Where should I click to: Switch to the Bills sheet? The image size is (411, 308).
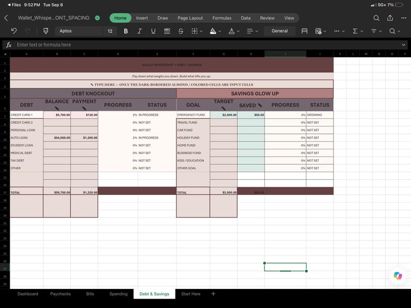click(90, 294)
